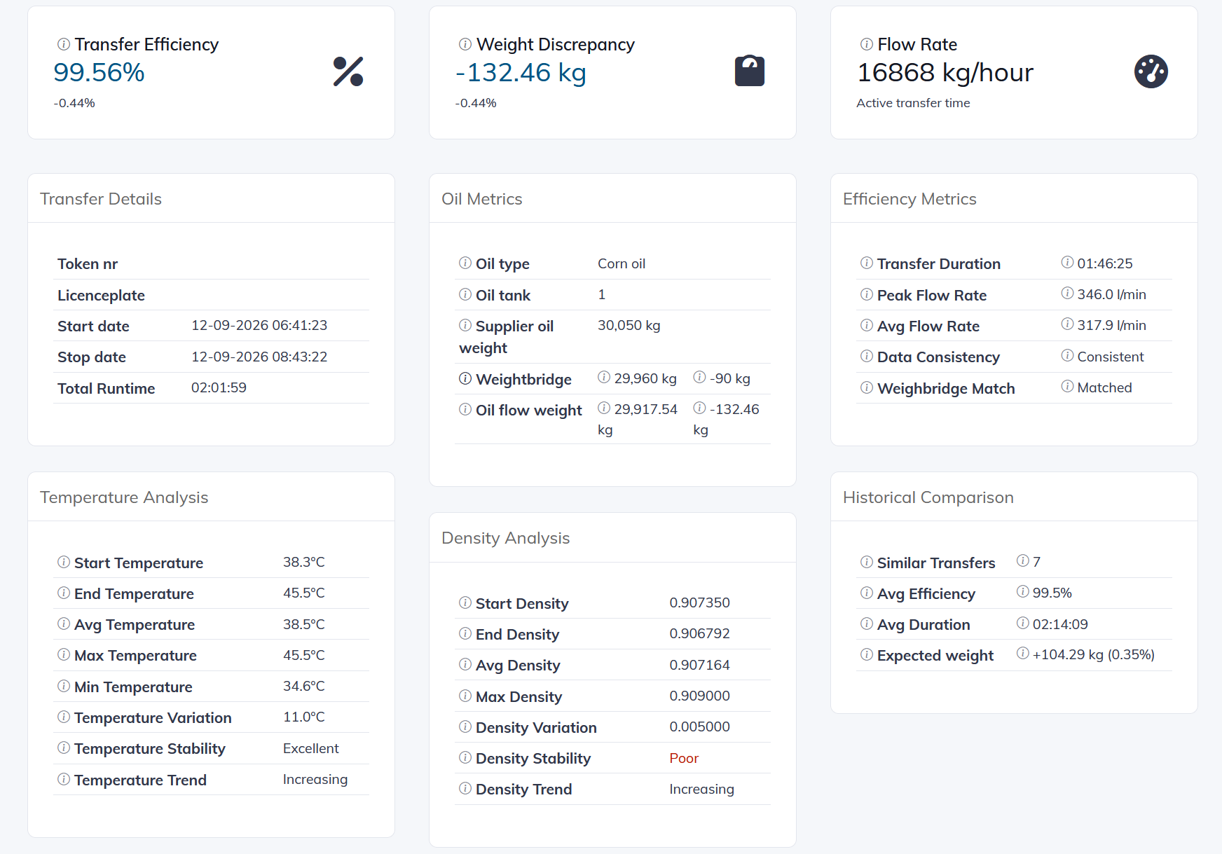Click info icon beside Weight Discrepancy title

point(465,44)
